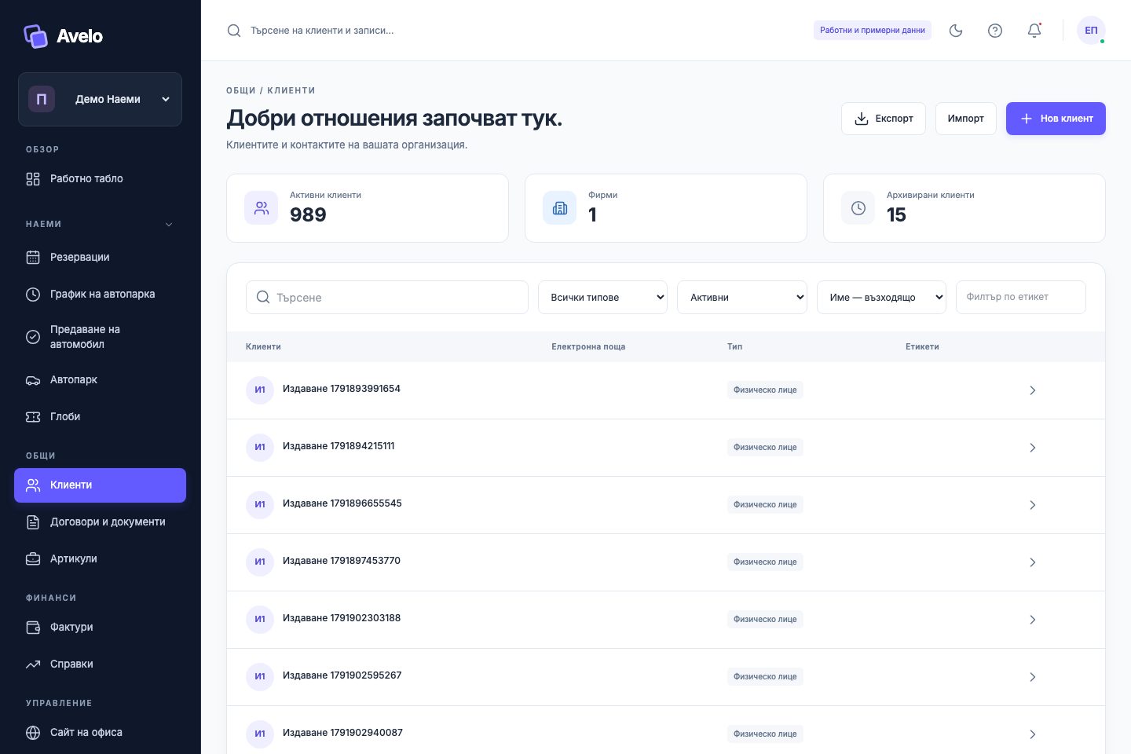Open the Демо Наеми organization switcher

tap(100, 99)
